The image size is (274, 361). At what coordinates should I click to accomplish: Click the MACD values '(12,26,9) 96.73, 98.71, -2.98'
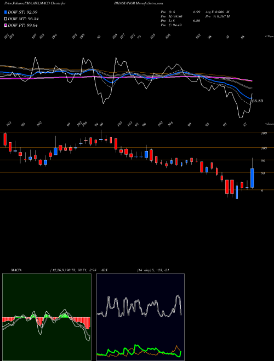73,270
